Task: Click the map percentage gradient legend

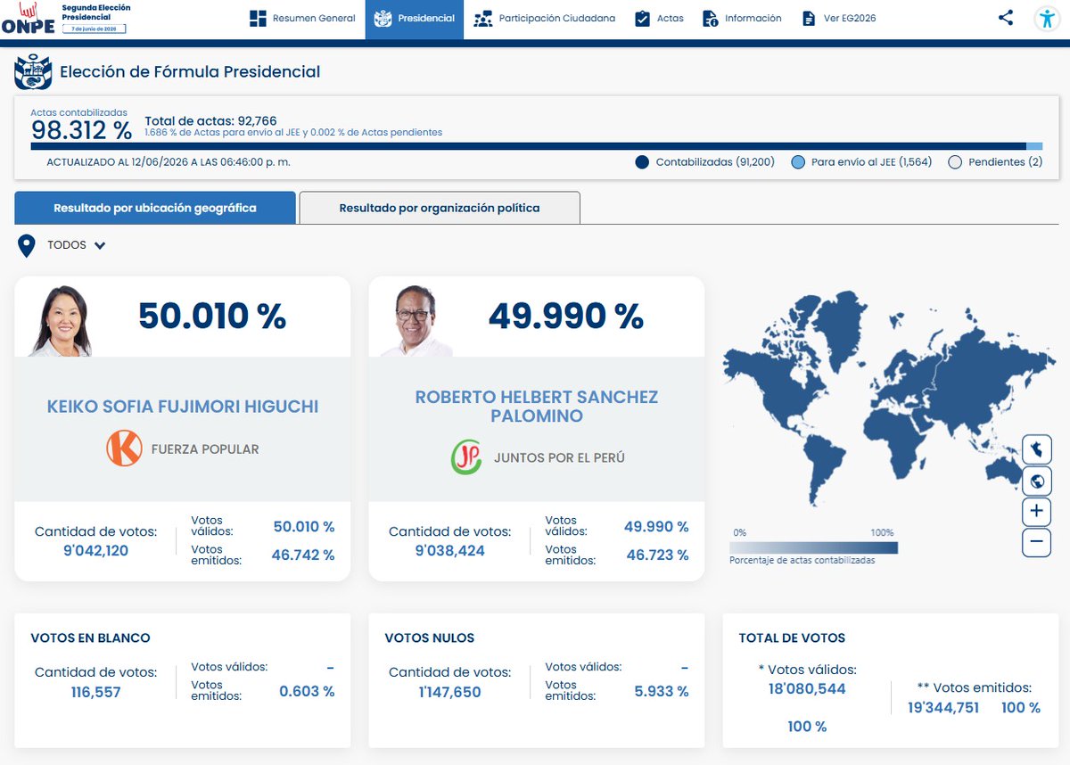Action: pos(813,547)
